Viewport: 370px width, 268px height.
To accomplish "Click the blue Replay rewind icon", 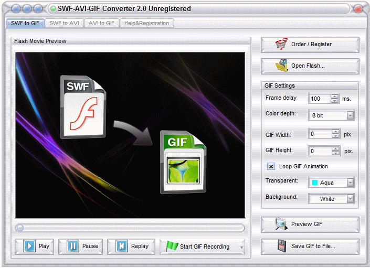I will 122,246.
